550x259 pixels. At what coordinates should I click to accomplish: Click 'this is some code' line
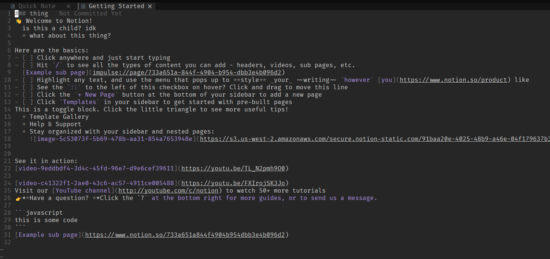[46, 220]
